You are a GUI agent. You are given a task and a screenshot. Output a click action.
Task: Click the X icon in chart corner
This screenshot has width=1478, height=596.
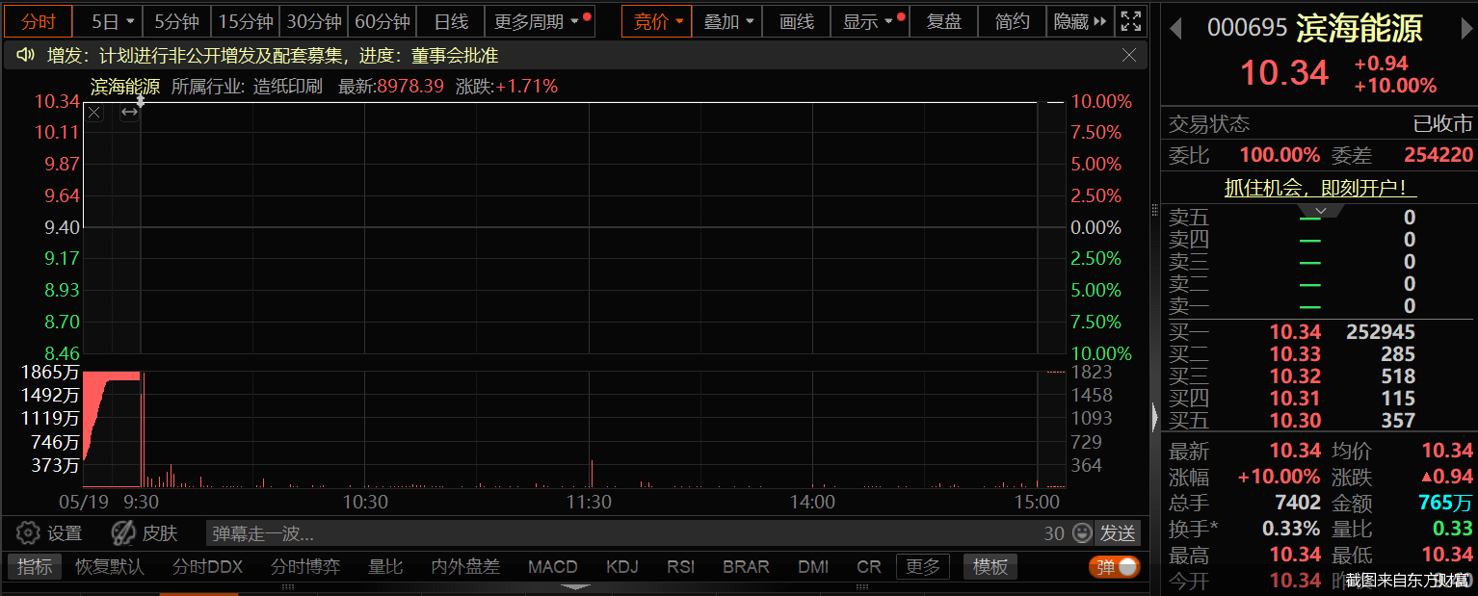point(93,113)
